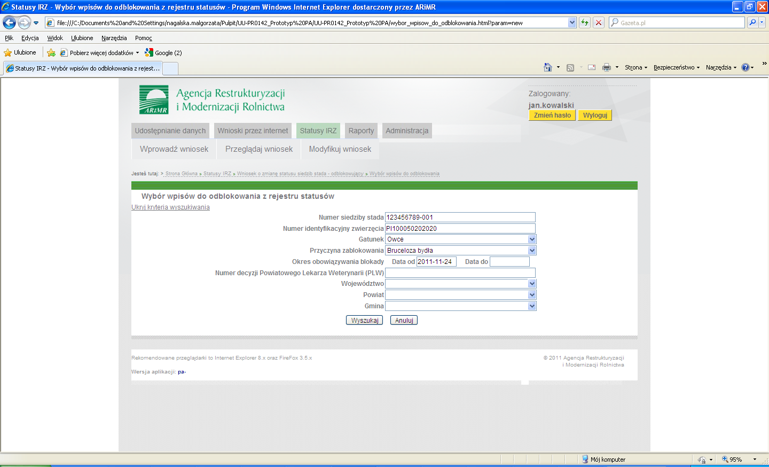This screenshot has width=769, height=467.
Task: Open the Ulubione menu
Action: click(82, 38)
